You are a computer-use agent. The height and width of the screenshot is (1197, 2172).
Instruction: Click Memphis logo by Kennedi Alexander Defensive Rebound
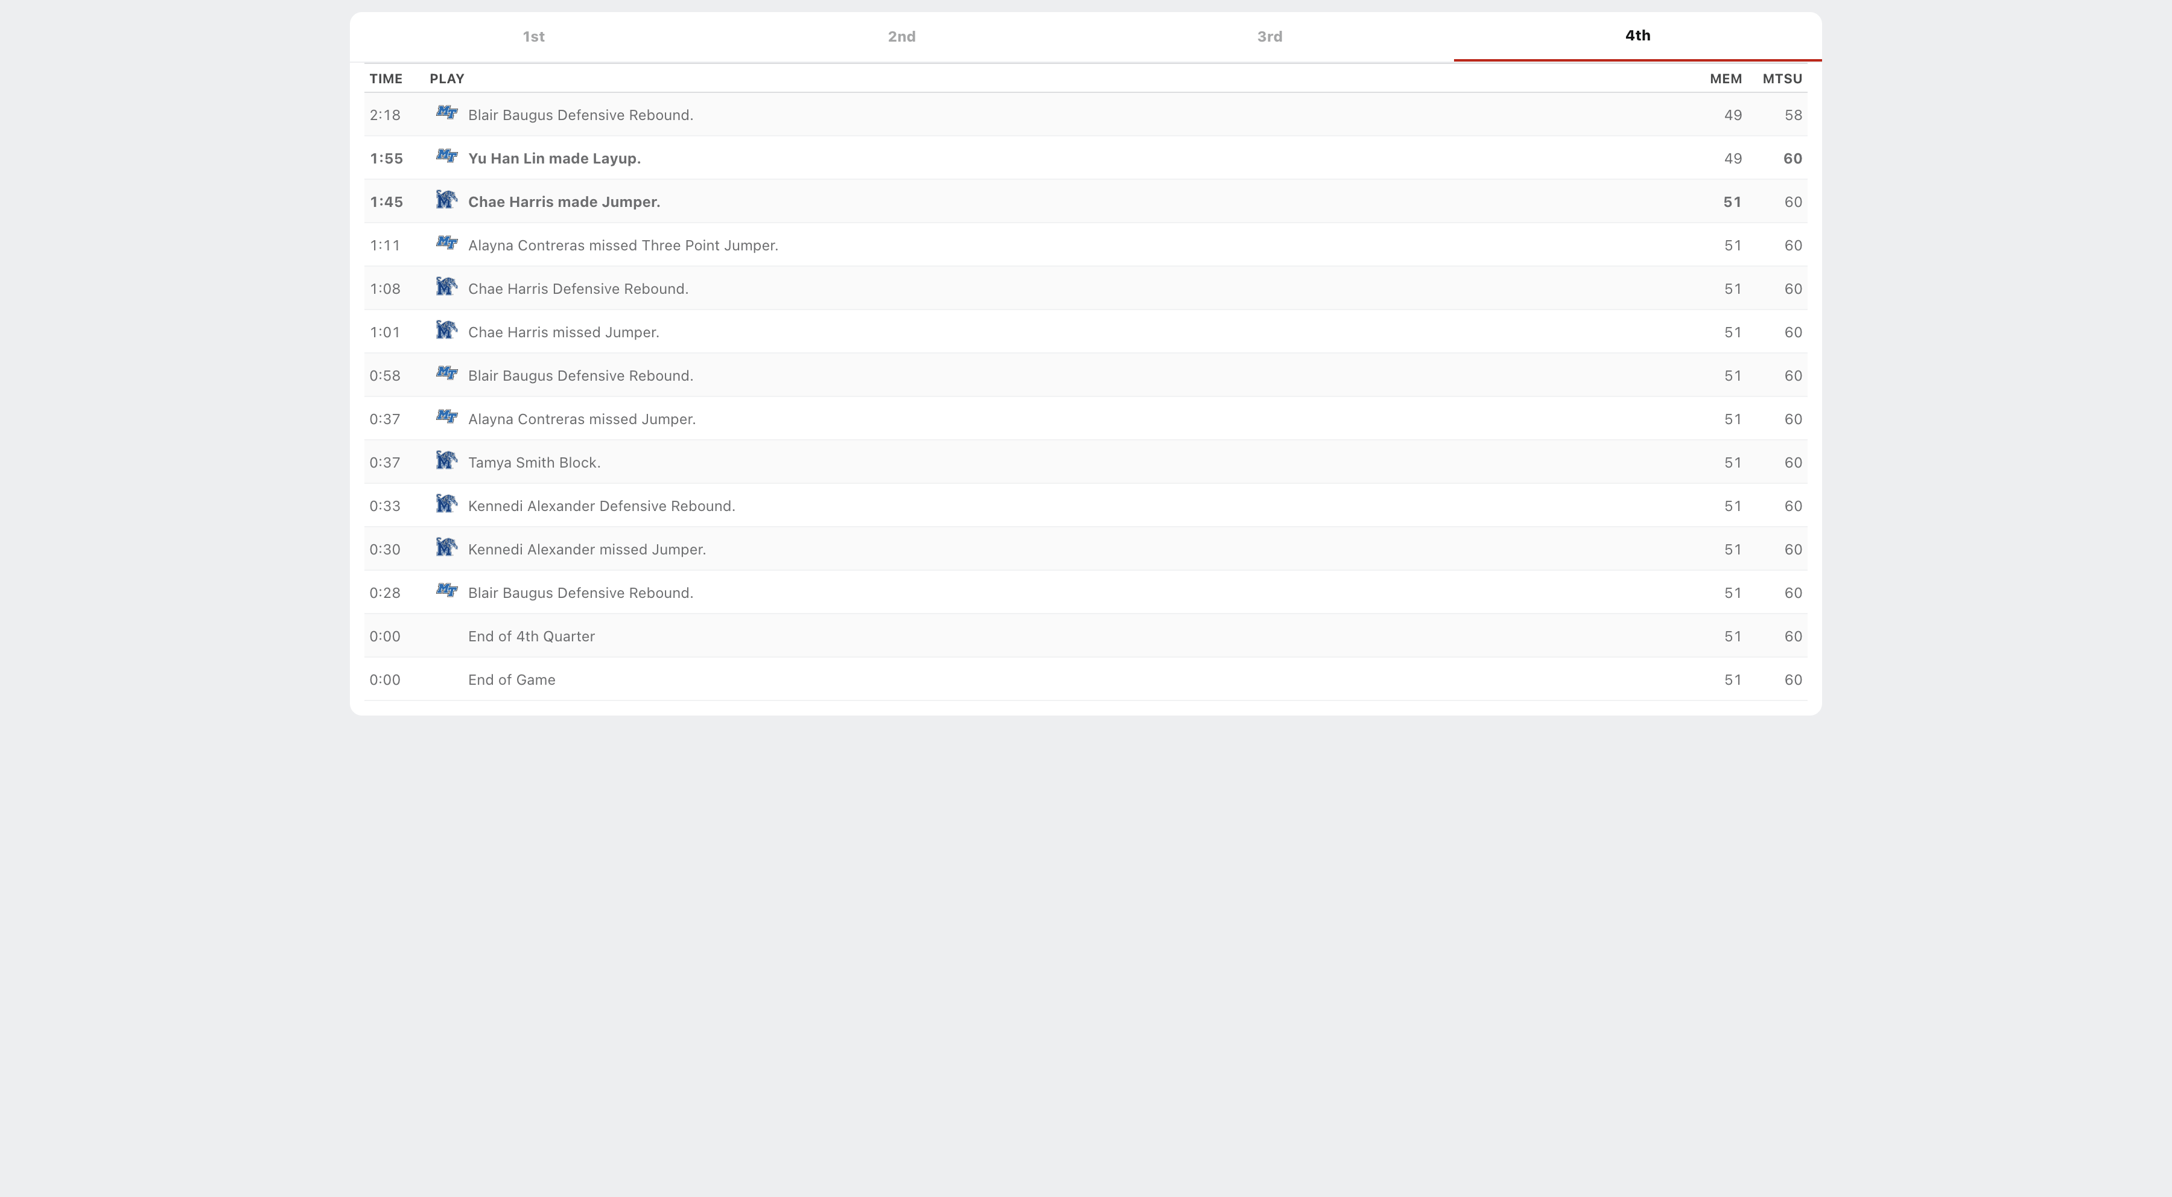point(446,504)
